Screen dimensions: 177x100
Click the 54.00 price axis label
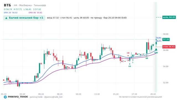pos(166,66)
